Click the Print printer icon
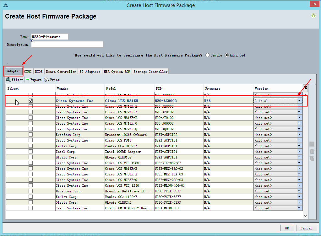321x236 pixels. [x=46, y=79]
